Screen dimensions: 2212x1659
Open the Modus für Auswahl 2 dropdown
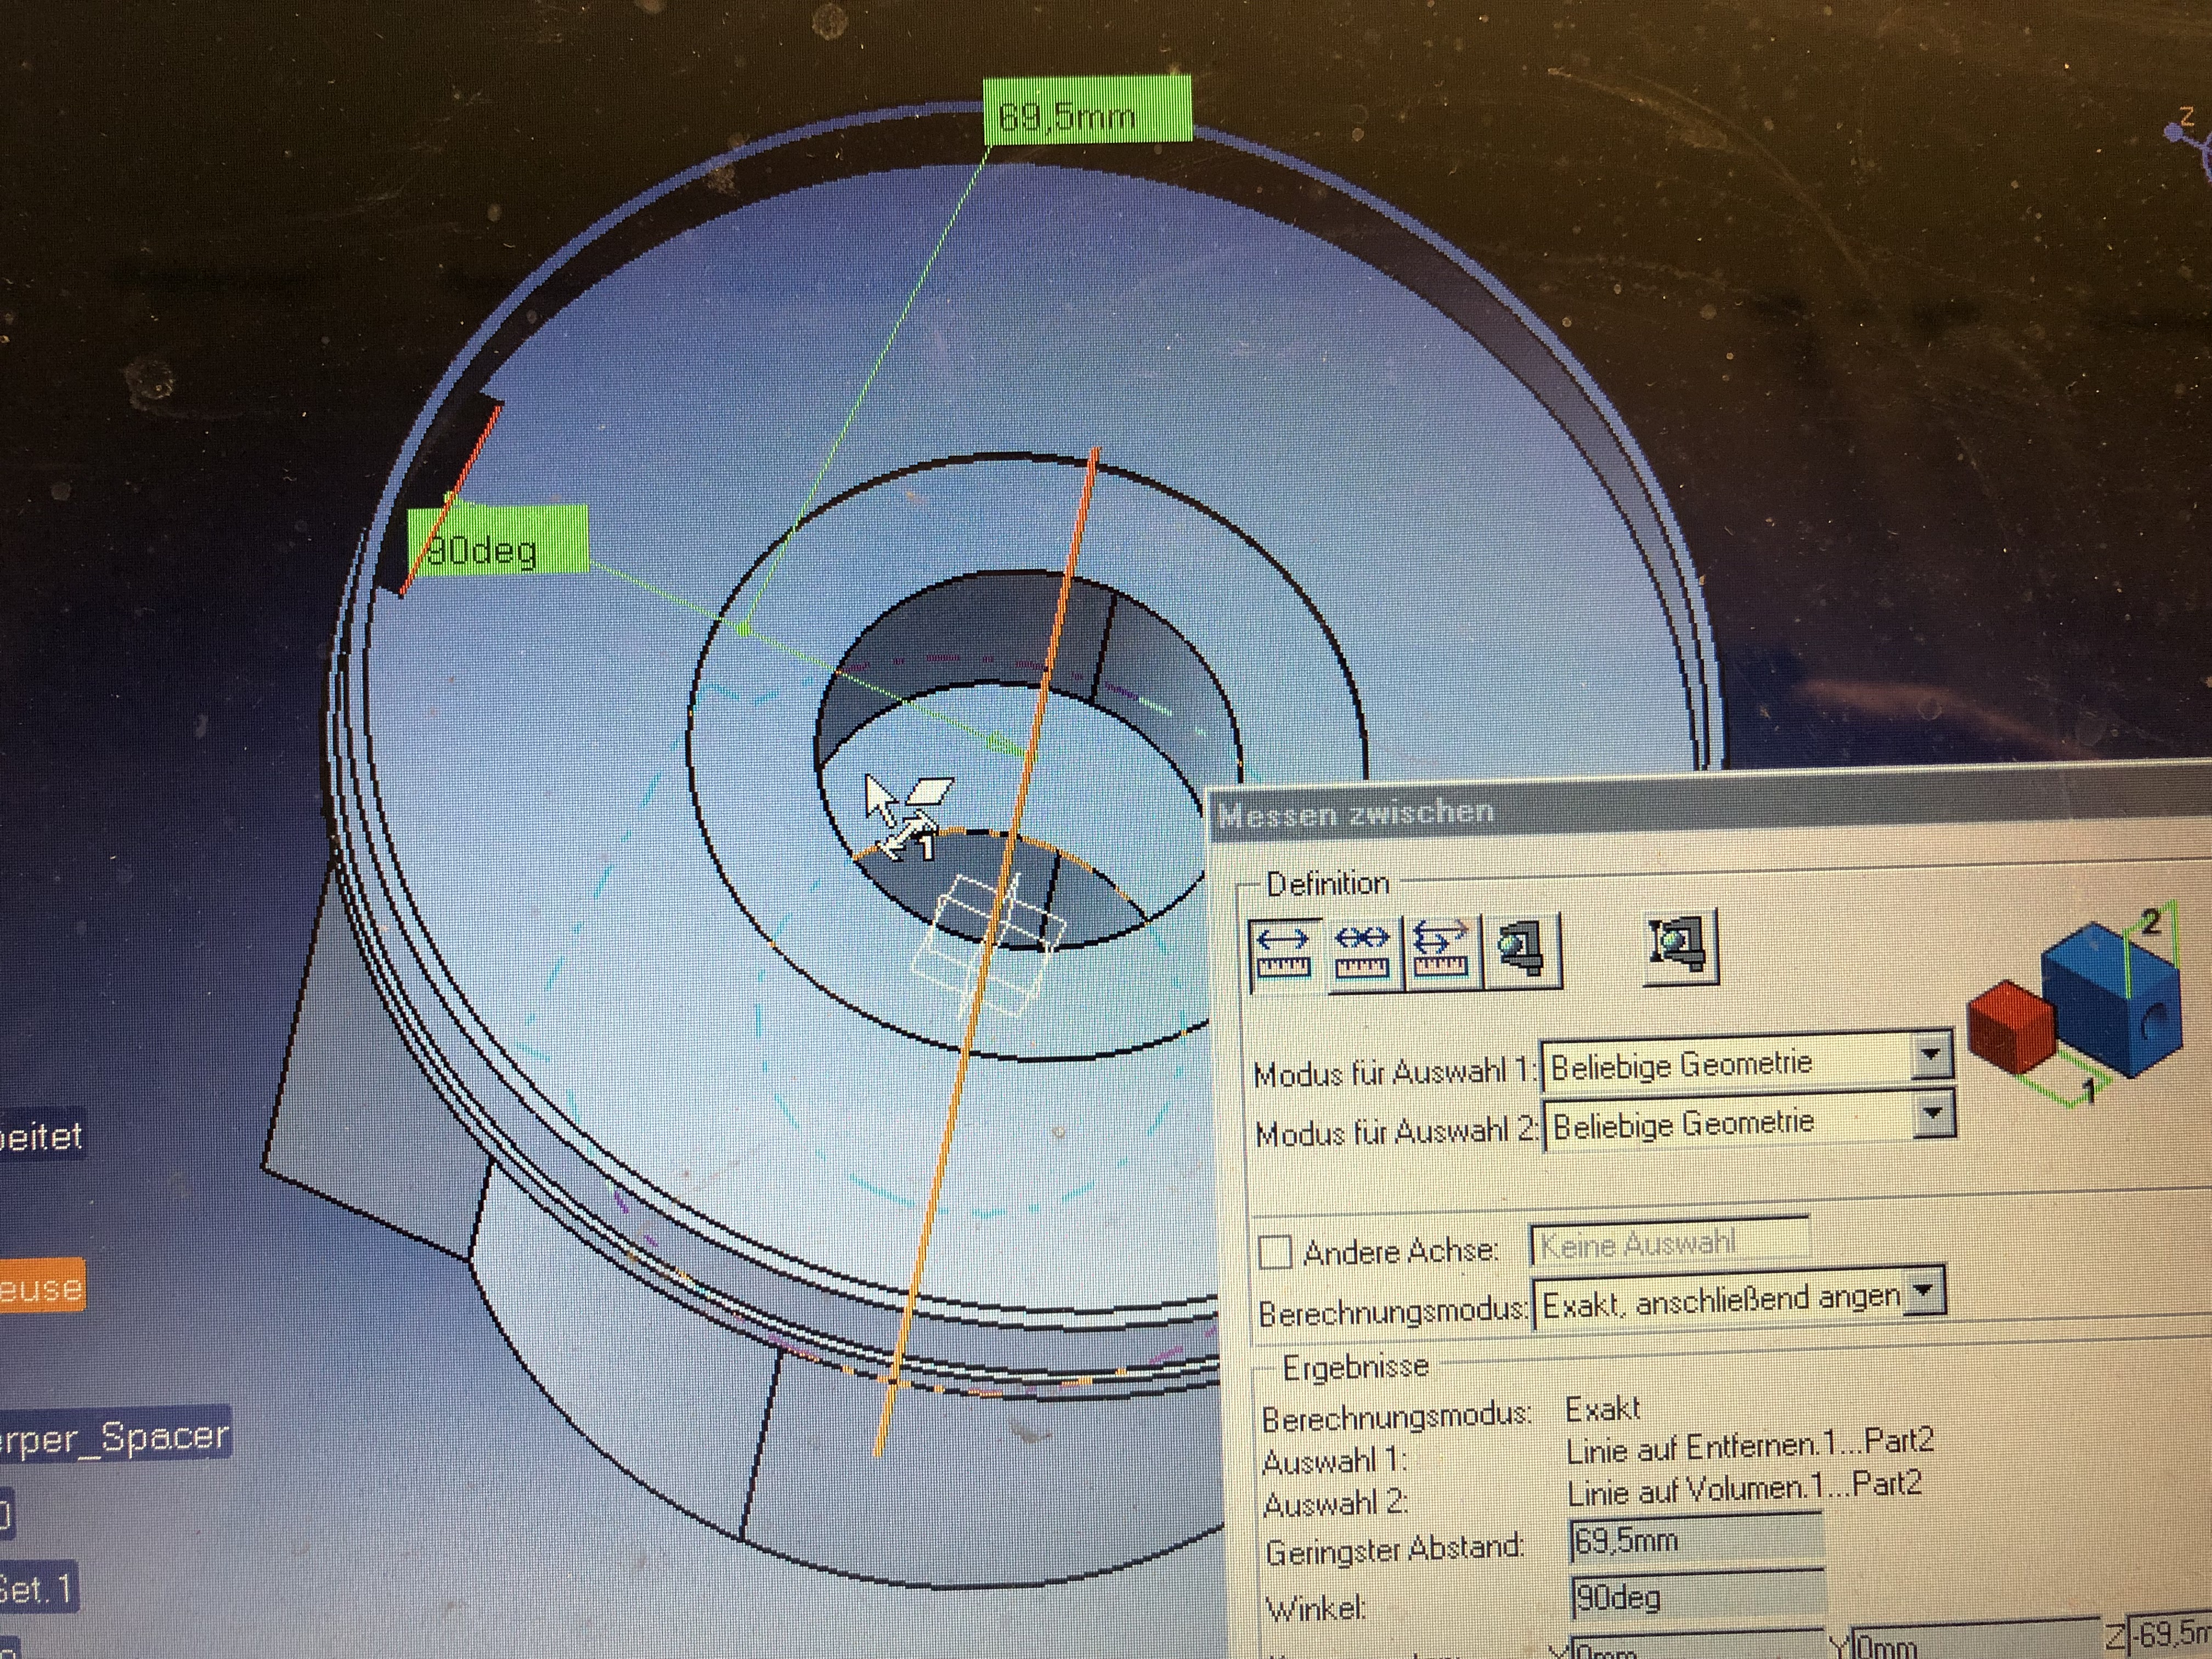[x=1932, y=1114]
